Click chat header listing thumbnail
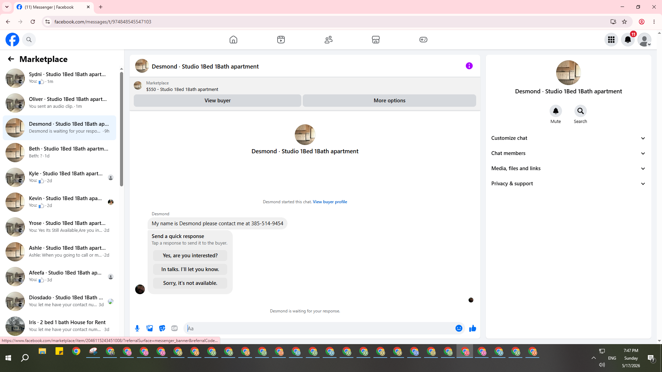Screen dimensions: 662x372 coord(142,66)
